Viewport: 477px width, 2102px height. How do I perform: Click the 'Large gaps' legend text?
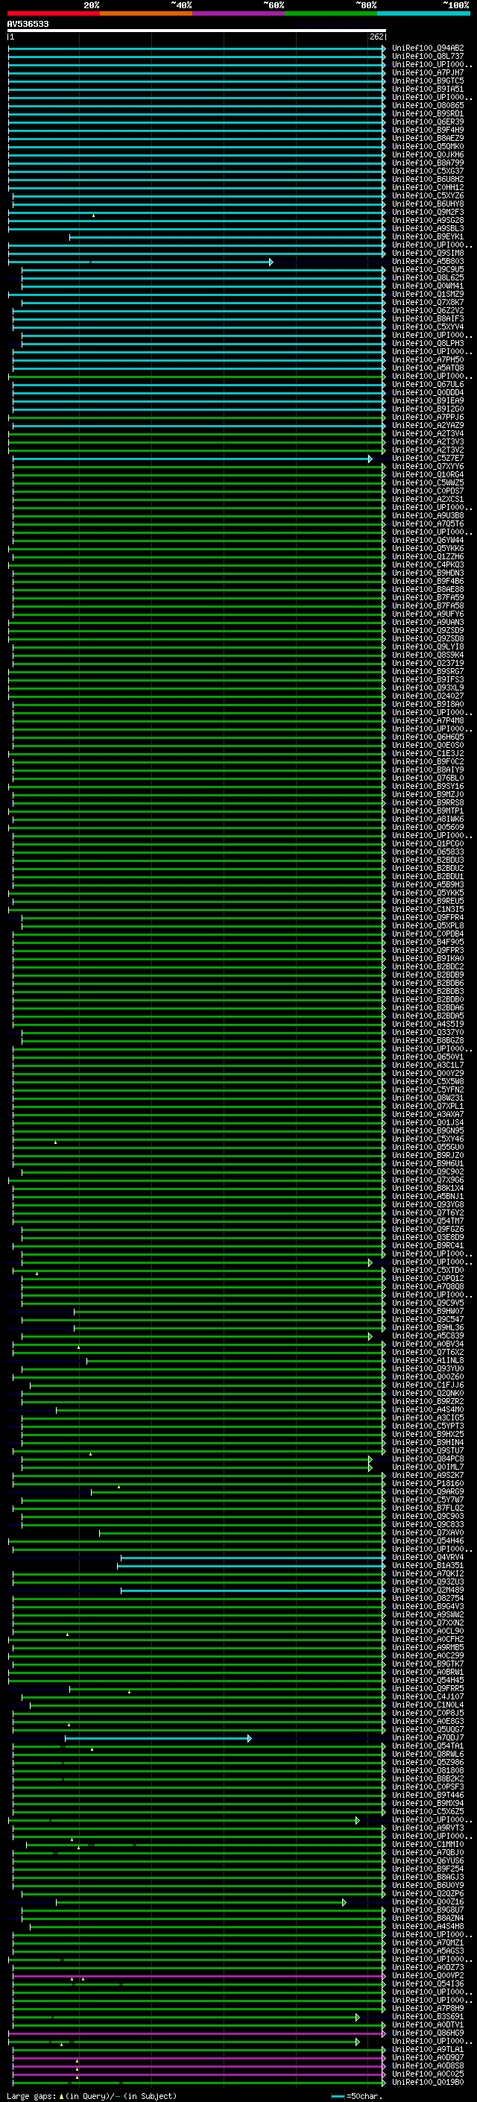point(31,2096)
